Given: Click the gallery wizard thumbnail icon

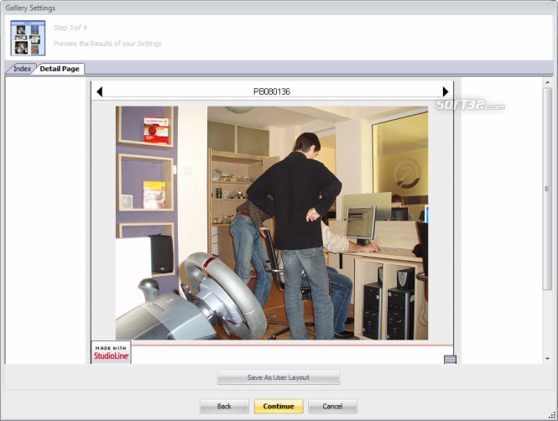Looking at the screenshot, I should (x=27, y=38).
